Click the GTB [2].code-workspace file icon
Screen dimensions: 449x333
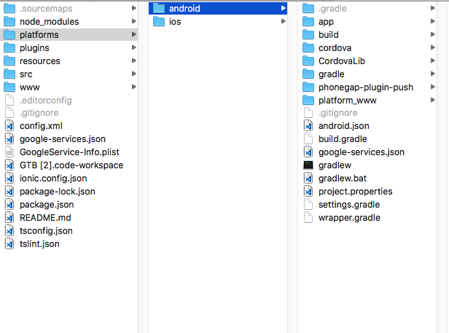9,165
